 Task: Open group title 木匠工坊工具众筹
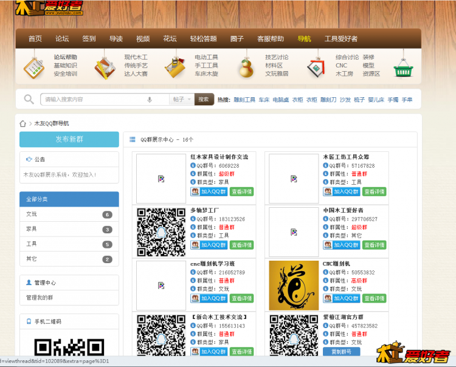346,157
